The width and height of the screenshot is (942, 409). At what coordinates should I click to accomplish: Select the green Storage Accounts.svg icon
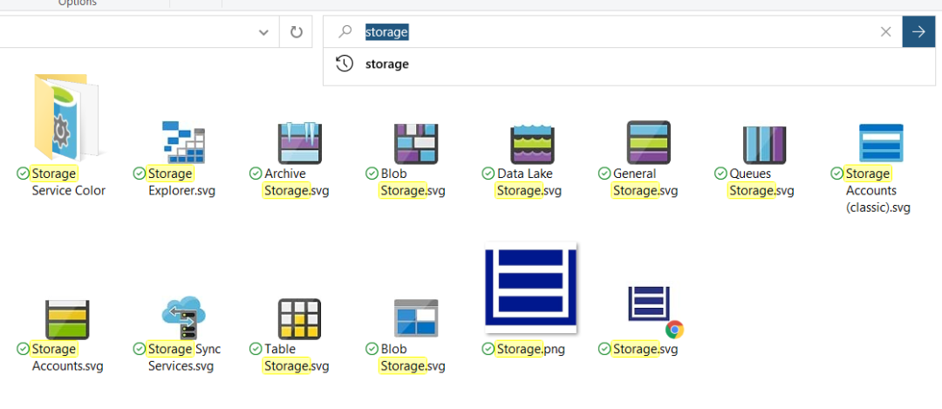tap(66, 318)
